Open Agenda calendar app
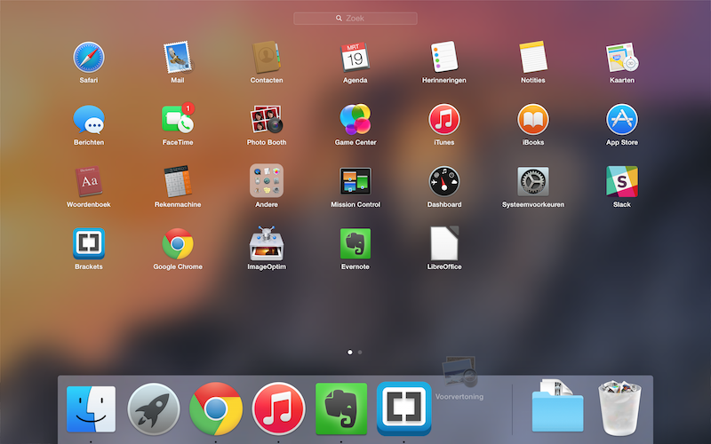 [355, 58]
